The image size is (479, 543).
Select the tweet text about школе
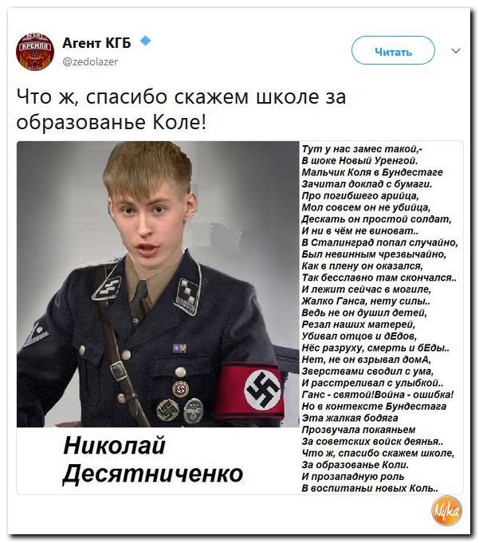pos(181,109)
